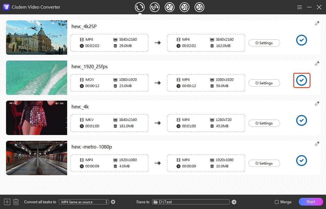This screenshot has width=326, height=209.
Task: Open the Edit video tab icon
Action: pyautogui.click(x=199, y=7)
